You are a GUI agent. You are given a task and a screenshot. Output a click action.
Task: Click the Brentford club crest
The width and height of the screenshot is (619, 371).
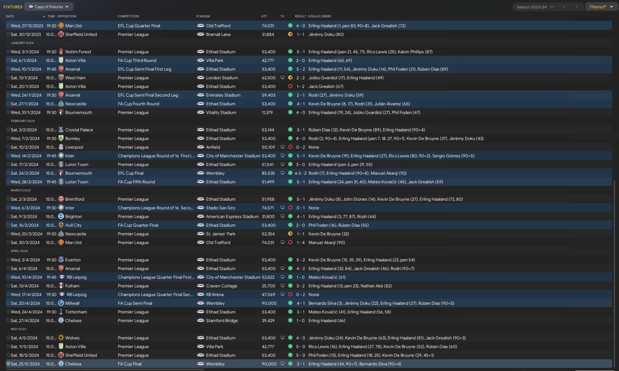pyautogui.click(x=61, y=199)
